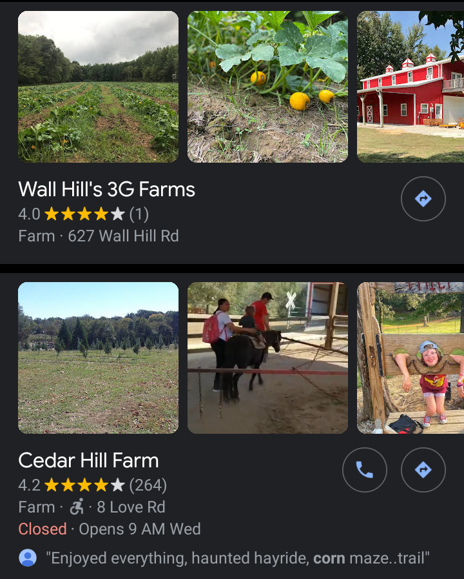This screenshot has height=579, width=464.
Task: Call Cedar Hill Farm
Action: (x=364, y=470)
